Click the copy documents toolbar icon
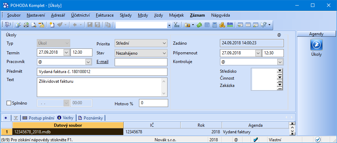 [18, 25]
